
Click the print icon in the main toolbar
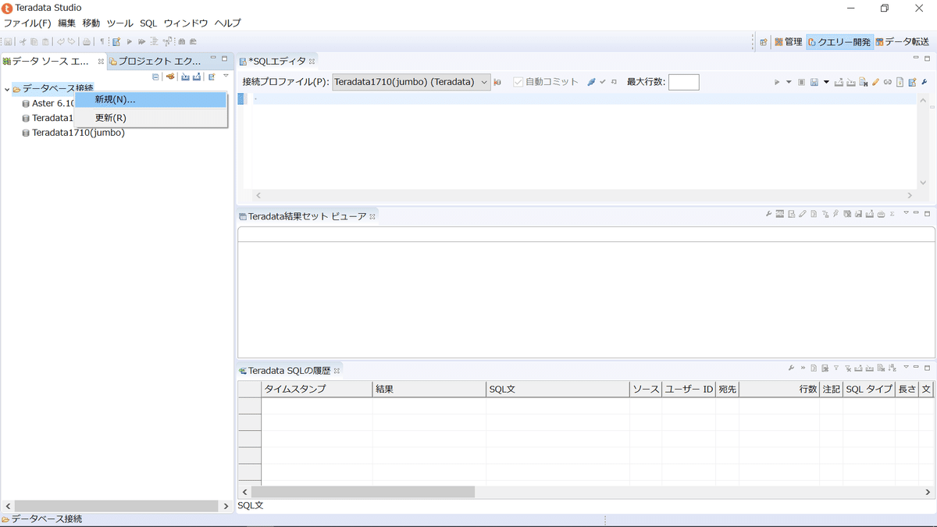click(86, 41)
